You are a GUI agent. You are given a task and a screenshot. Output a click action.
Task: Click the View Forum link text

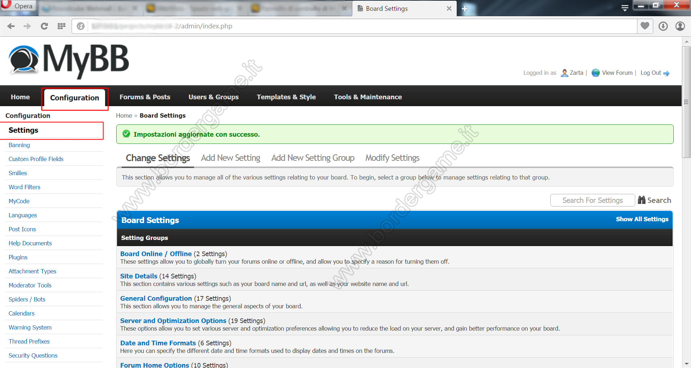click(617, 73)
